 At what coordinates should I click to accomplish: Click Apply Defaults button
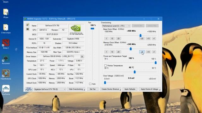click(130, 89)
